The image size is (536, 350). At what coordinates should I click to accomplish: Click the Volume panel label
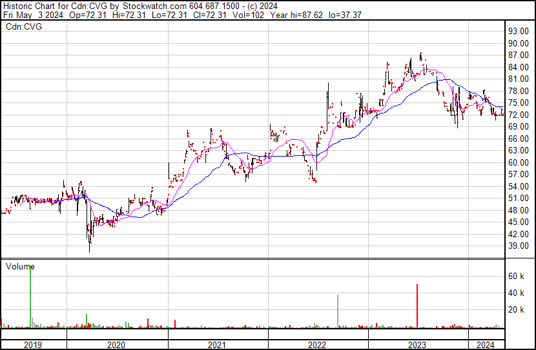[x=20, y=266]
